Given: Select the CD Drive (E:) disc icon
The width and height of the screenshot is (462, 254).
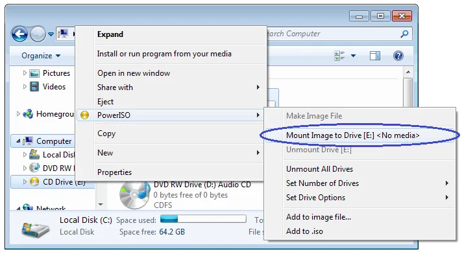Looking at the screenshot, I should coord(34,182).
